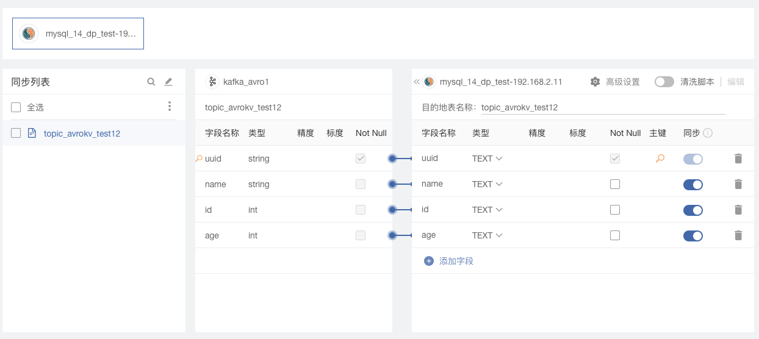Expand the TEXT type dropdown for age

click(x=487, y=235)
